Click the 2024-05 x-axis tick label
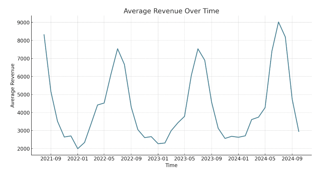 (x=265, y=159)
